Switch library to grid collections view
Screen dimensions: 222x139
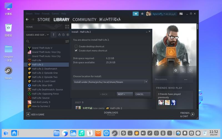click(x=67, y=27)
